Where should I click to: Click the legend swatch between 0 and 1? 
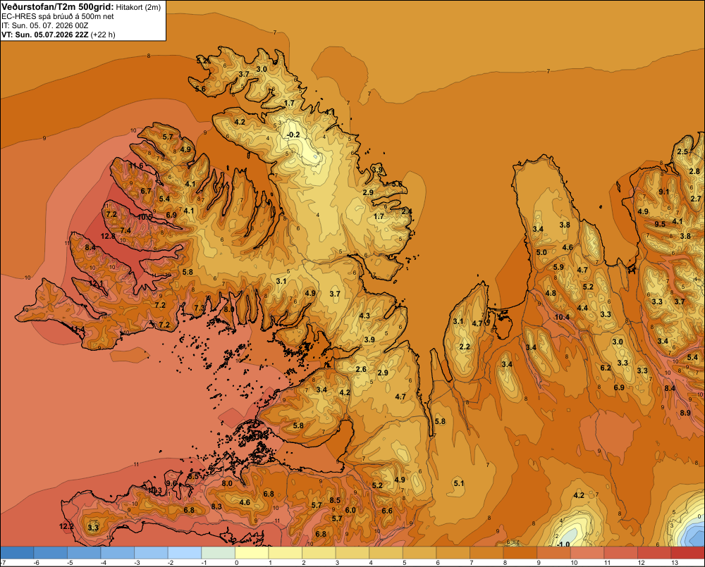tap(252, 552)
